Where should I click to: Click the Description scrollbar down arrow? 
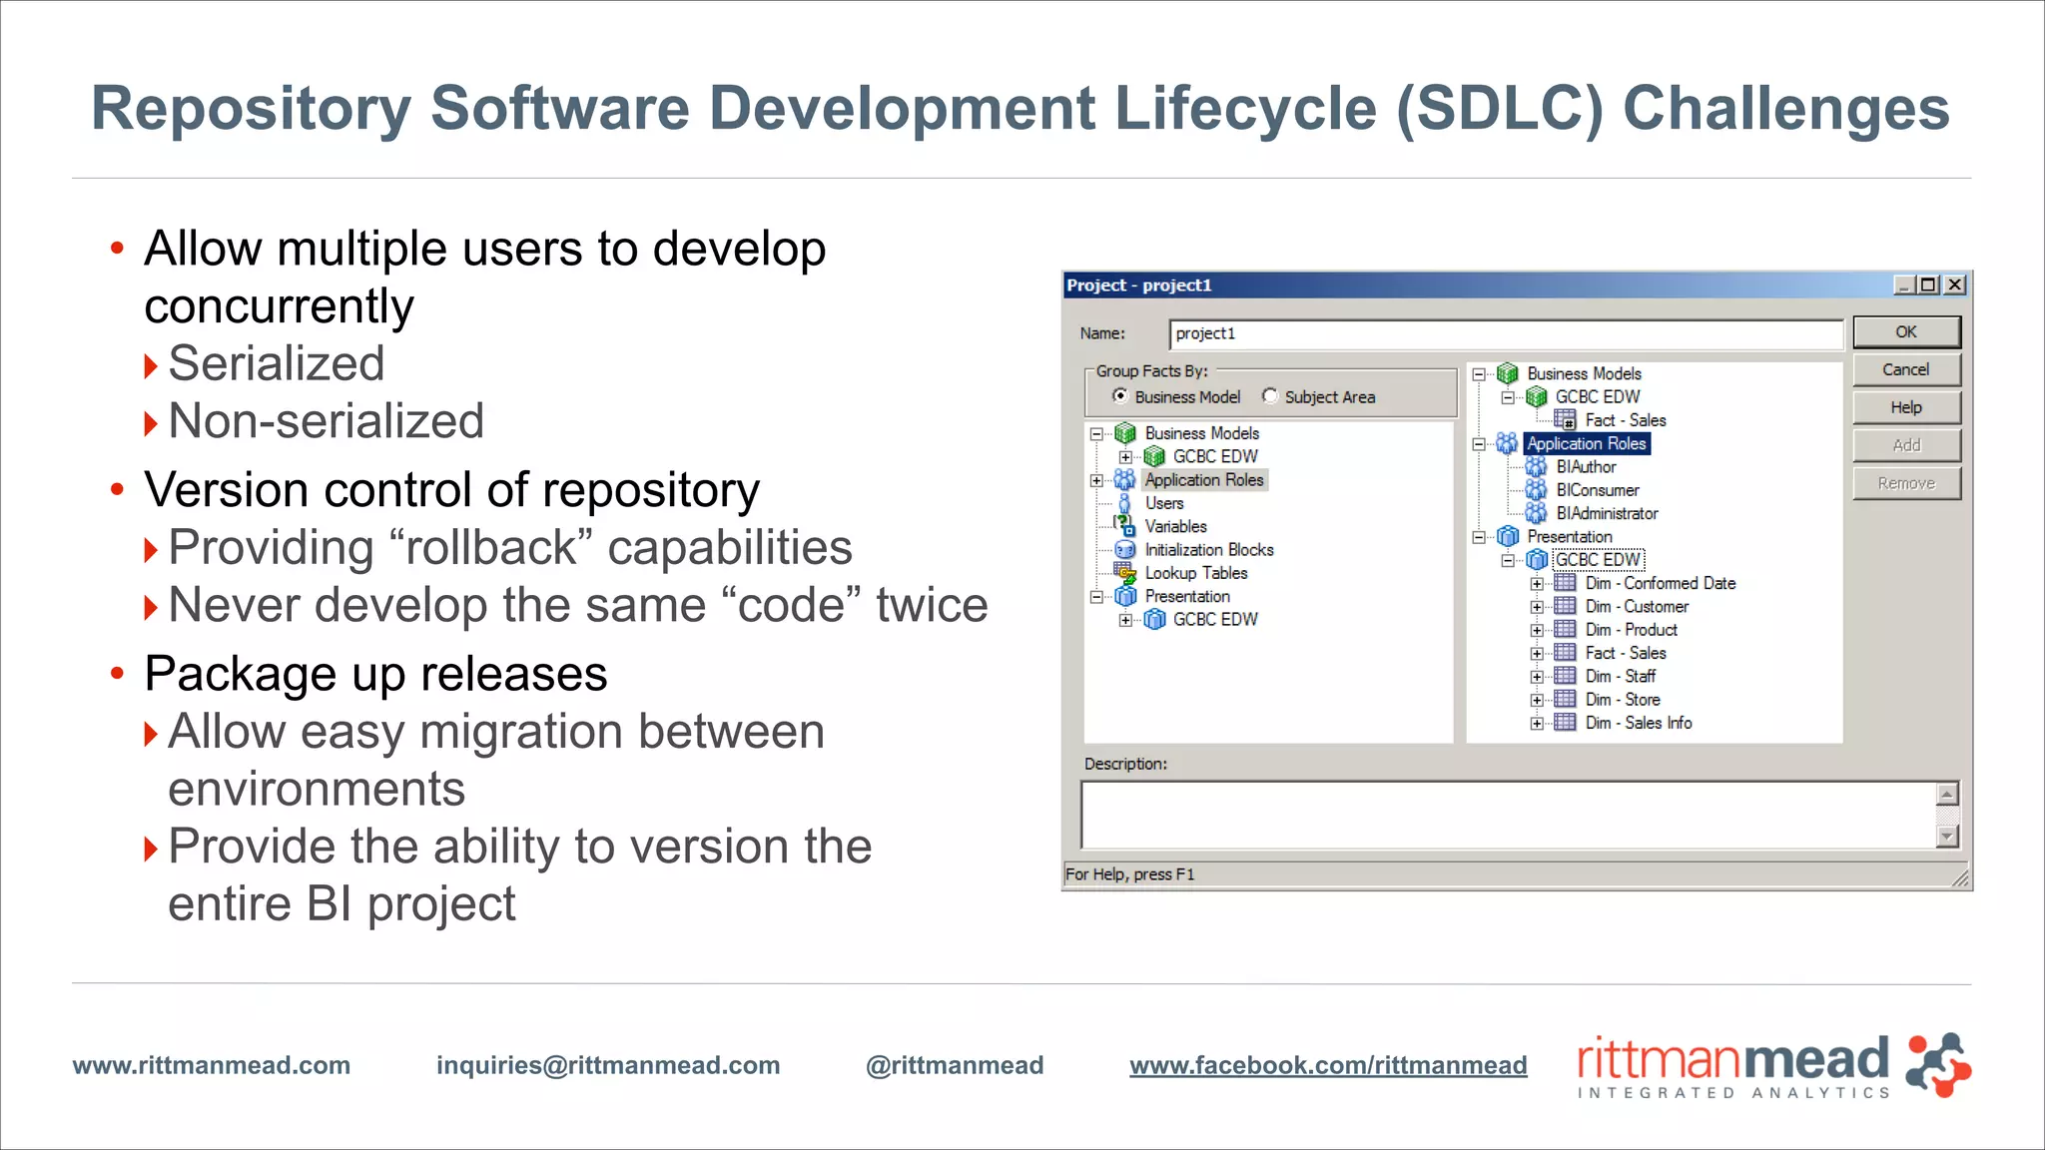pos(1947,837)
